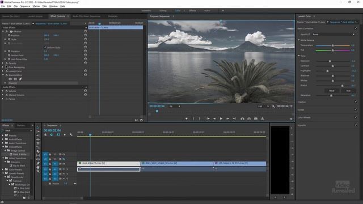Screen dimensions: 363x204
Task: Collapse the Tone section
Action: coord(299,56)
